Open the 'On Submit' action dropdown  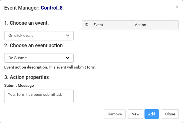click(x=39, y=58)
